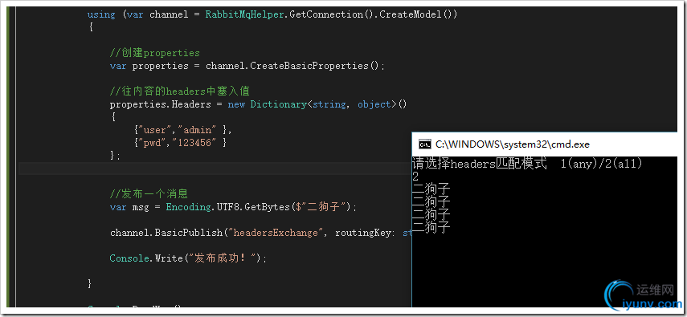Click the entered value 2 in cmd window
687x317 pixels.
(x=415, y=177)
